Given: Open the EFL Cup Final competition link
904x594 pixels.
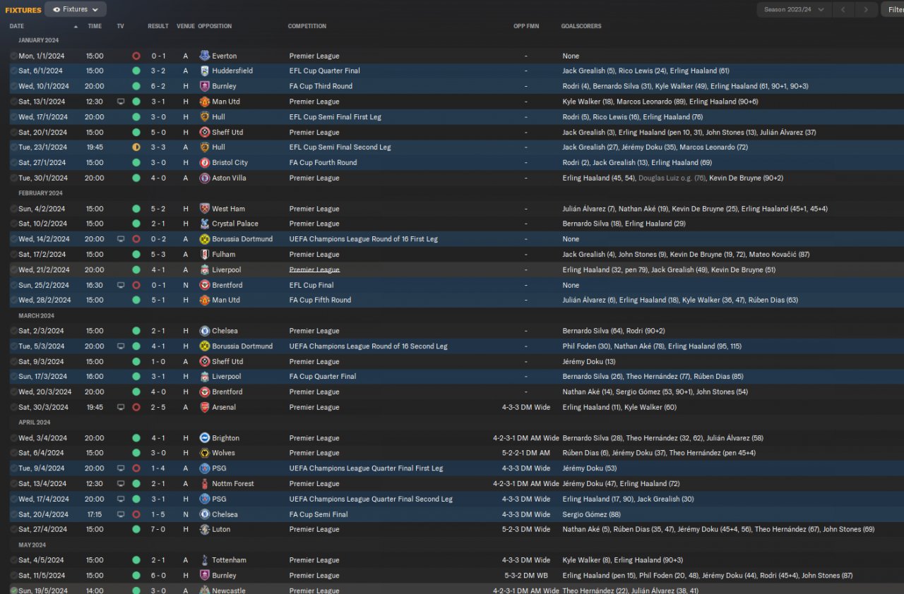Looking at the screenshot, I should coord(311,285).
